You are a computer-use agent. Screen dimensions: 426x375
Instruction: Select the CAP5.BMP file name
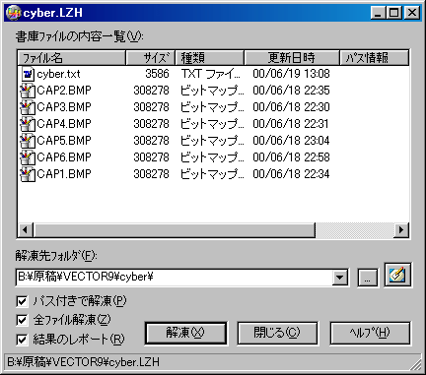pyautogui.click(x=64, y=141)
